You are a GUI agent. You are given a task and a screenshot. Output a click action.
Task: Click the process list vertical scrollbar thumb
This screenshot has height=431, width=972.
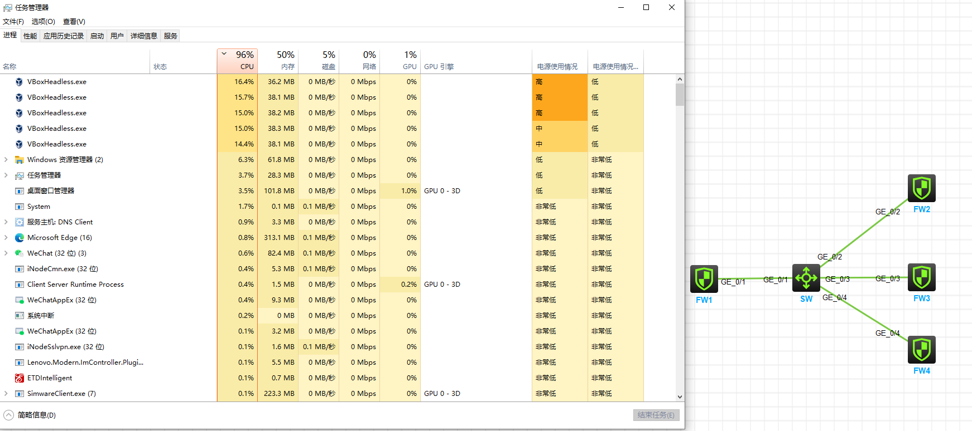click(680, 95)
